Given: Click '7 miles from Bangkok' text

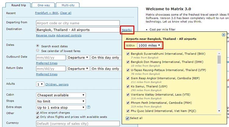Looking at the screenshot, I should 145,57.
